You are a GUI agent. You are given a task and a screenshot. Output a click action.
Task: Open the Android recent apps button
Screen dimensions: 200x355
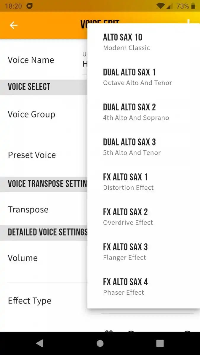pos(160,343)
